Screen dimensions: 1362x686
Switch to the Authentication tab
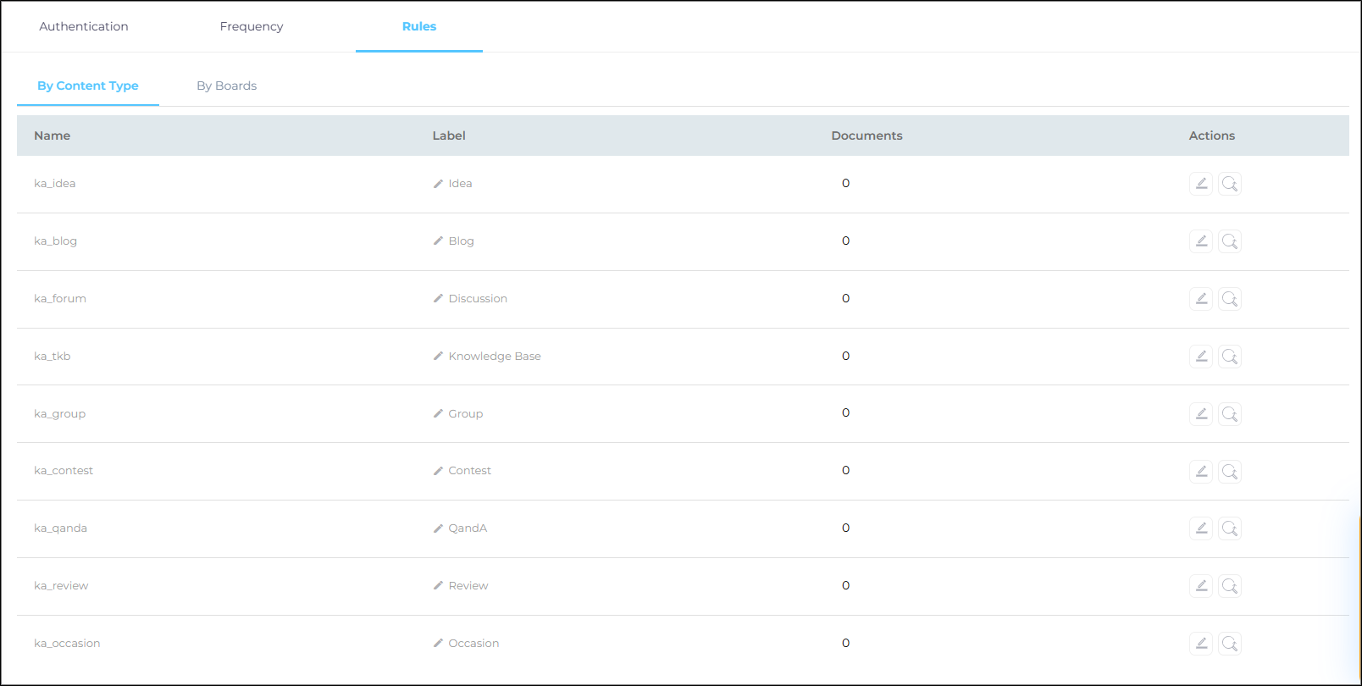(84, 26)
